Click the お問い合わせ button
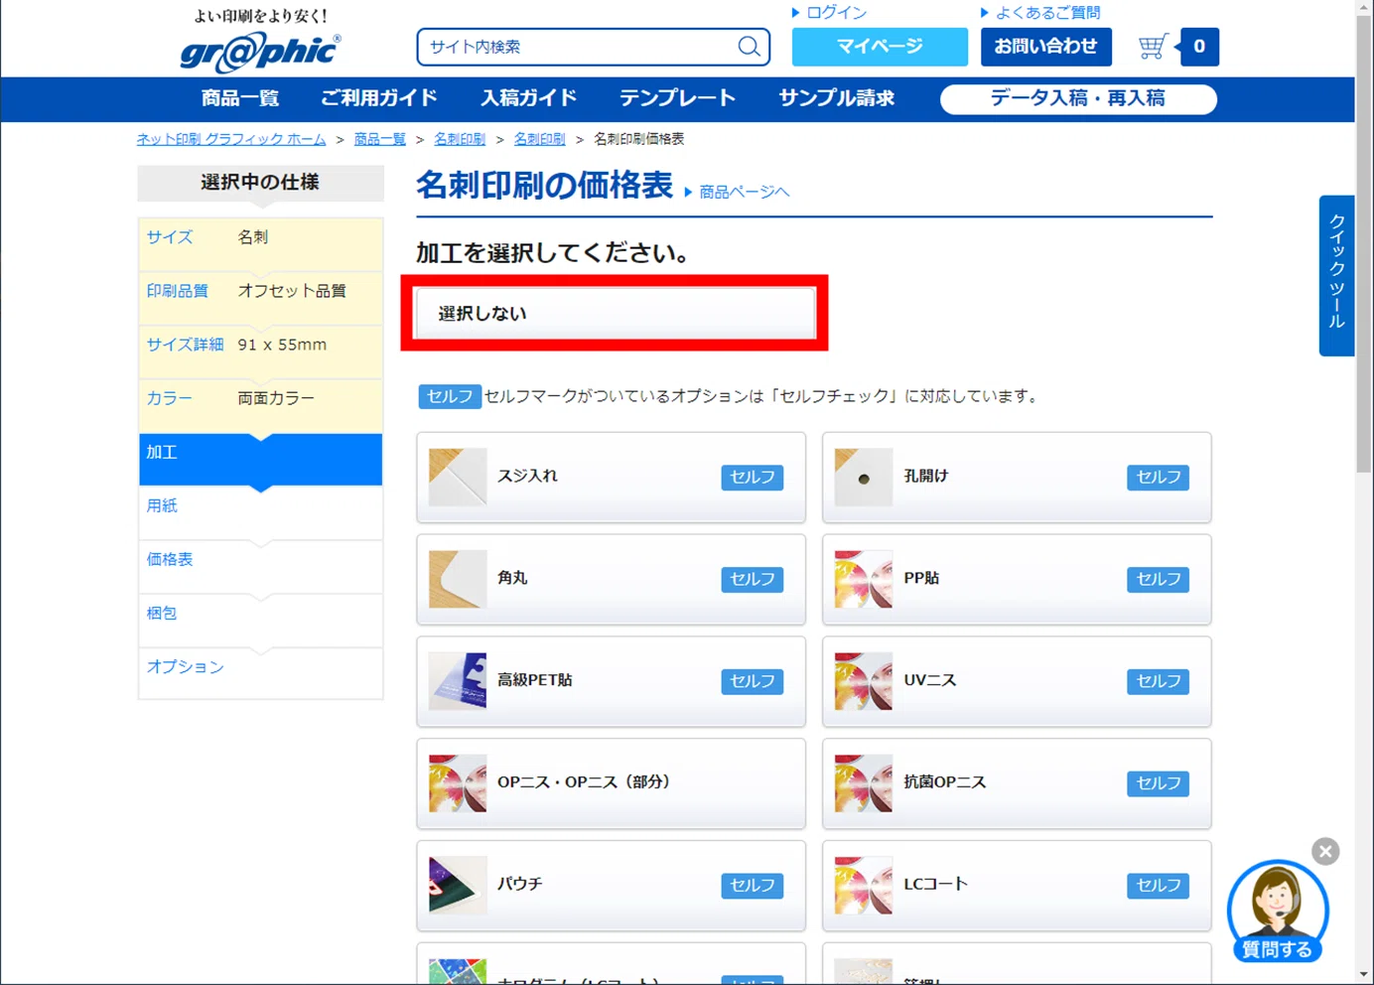The image size is (1374, 985). (x=1046, y=47)
